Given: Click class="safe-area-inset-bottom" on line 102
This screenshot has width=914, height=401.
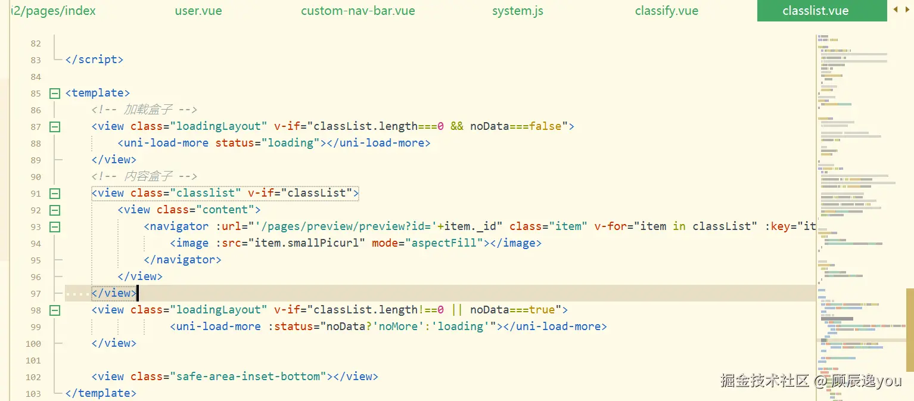Looking at the screenshot, I should pos(228,377).
